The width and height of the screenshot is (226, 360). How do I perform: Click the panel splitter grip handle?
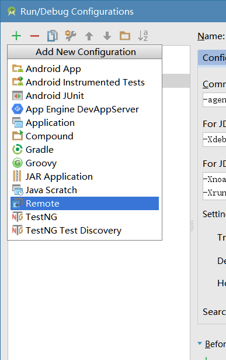click(x=192, y=226)
